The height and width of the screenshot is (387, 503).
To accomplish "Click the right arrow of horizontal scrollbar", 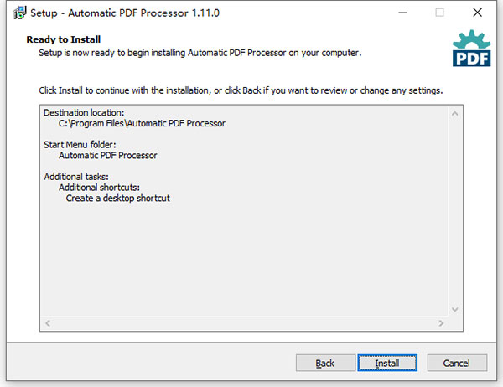I will pyautogui.click(x=441, y=323).
